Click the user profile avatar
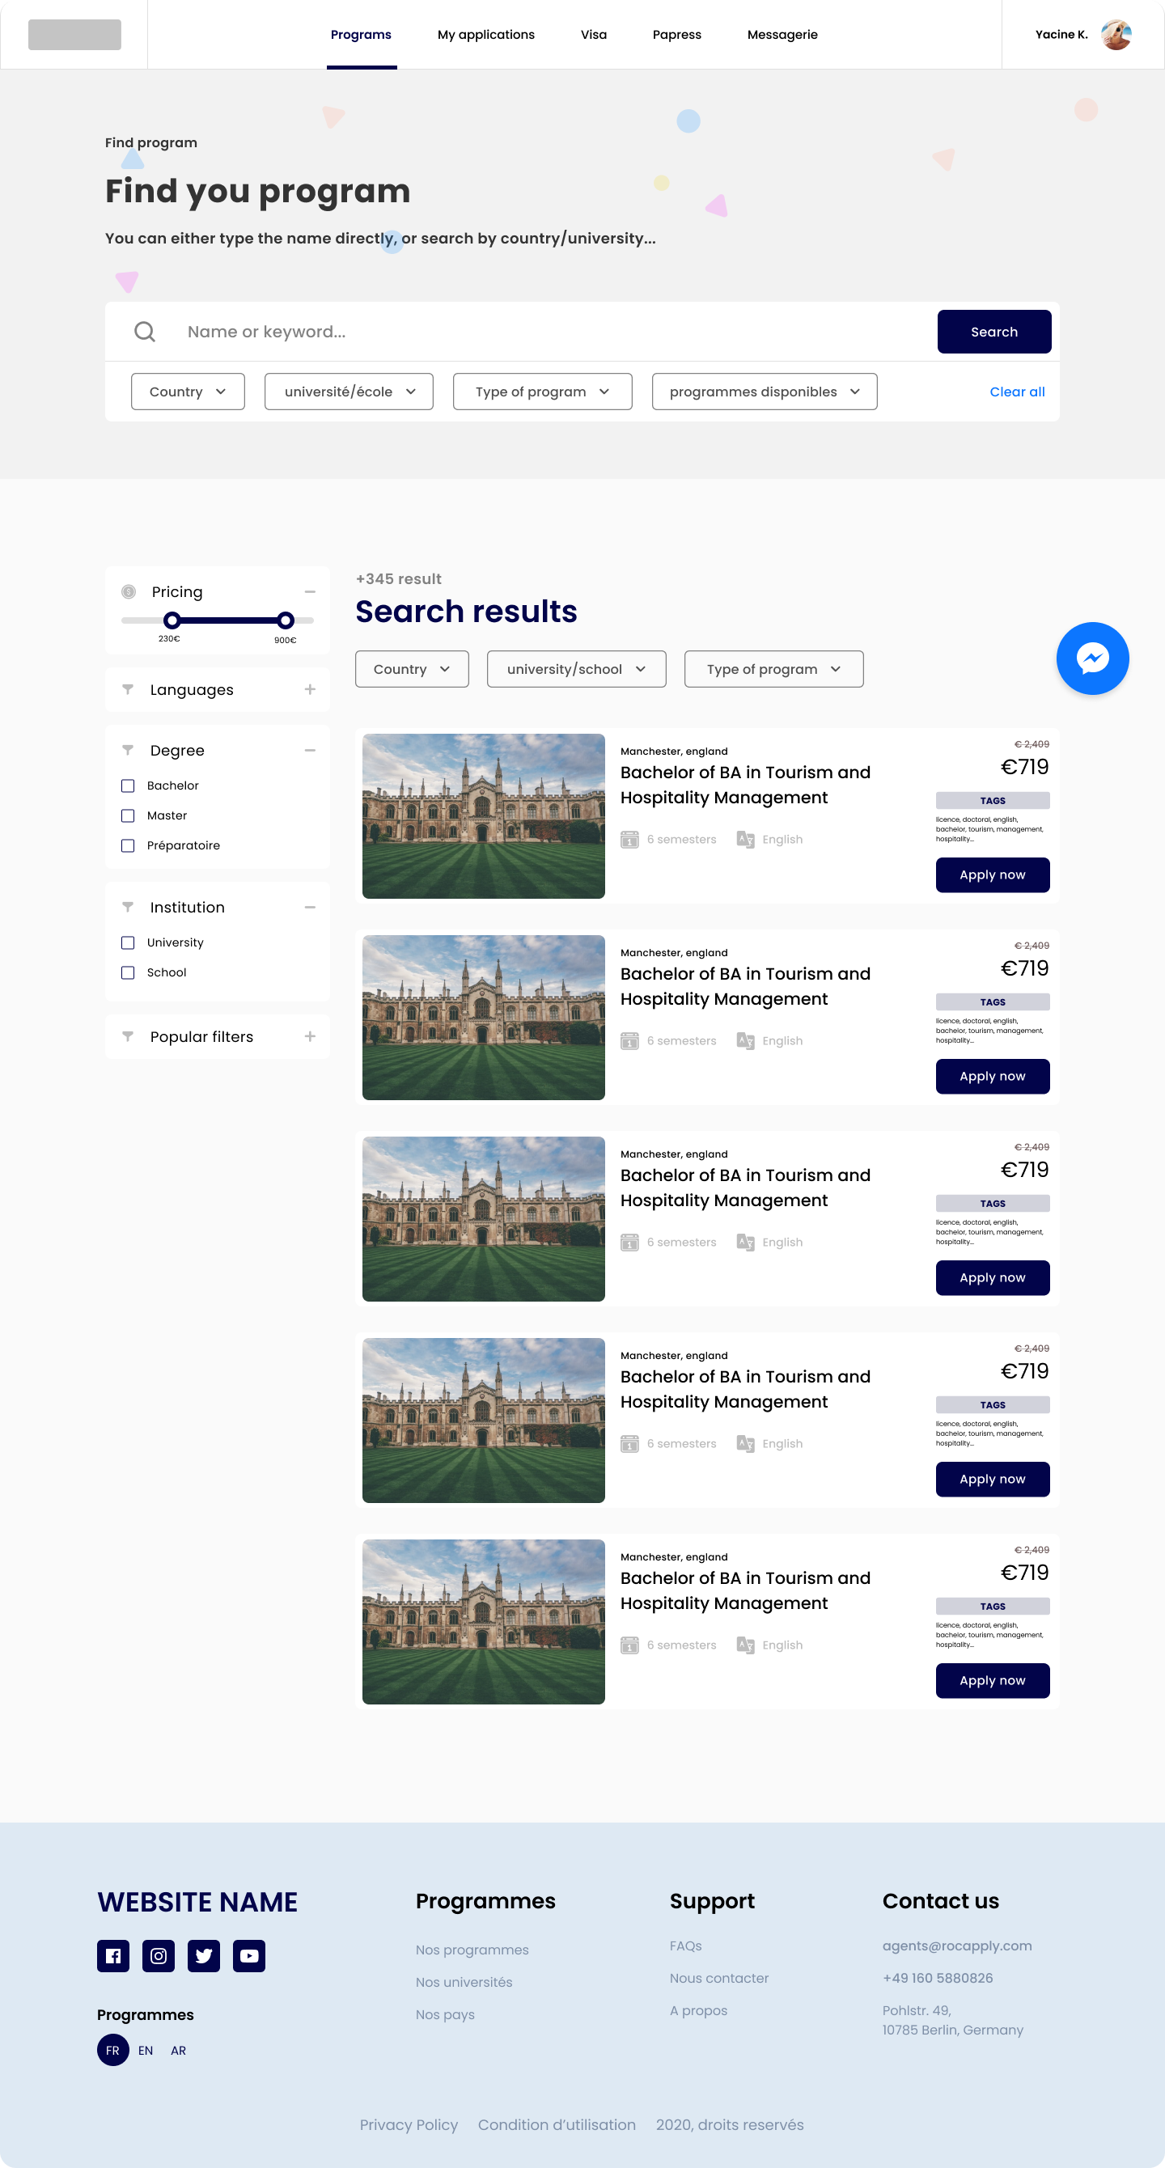The image size is (1165, 2168). pos(1116,35)
